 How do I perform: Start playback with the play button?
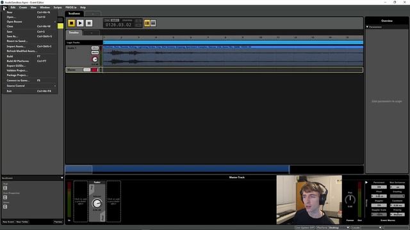[80, 23]
